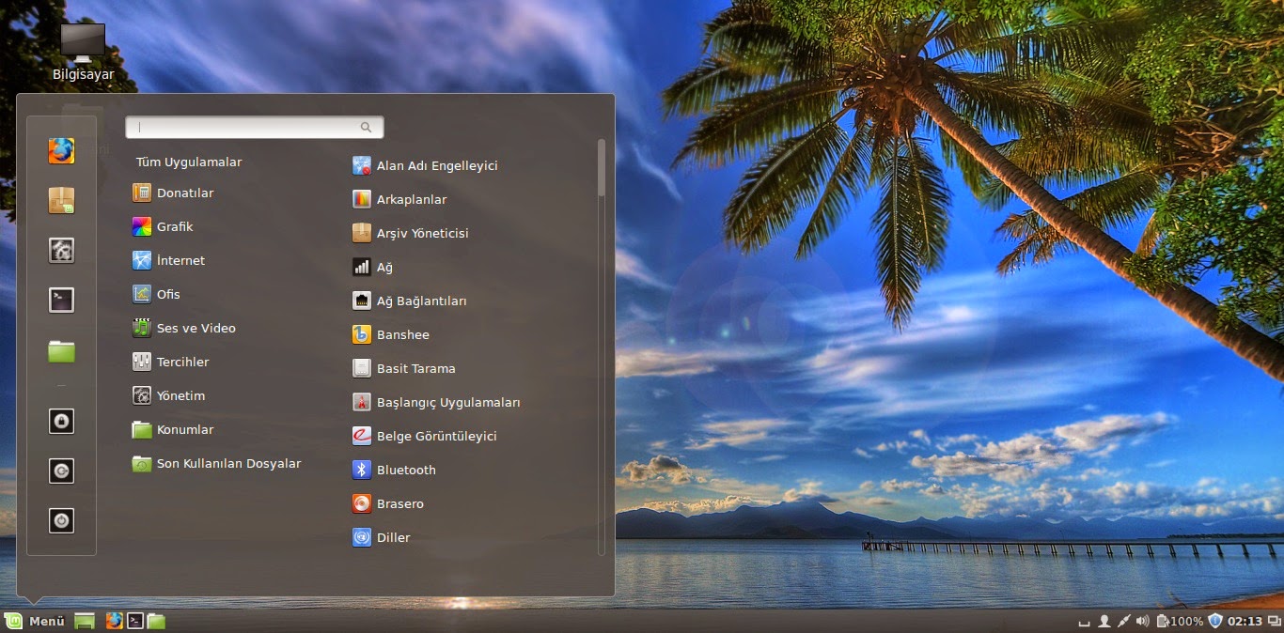Image resolution: width=1284 pixels, height=633 pixels.
Task: Log out using the sidebar icon
Action: coord(61,471)
